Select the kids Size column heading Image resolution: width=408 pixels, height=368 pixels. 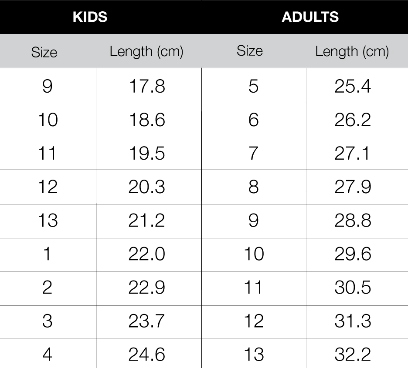point(44,52)
